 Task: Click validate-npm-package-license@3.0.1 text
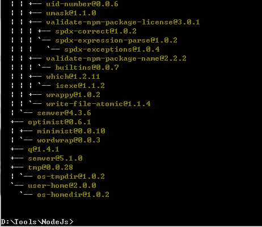123,22
